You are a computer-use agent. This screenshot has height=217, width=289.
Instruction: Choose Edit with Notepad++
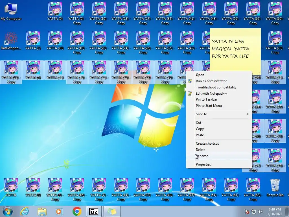tap(219, 93)
